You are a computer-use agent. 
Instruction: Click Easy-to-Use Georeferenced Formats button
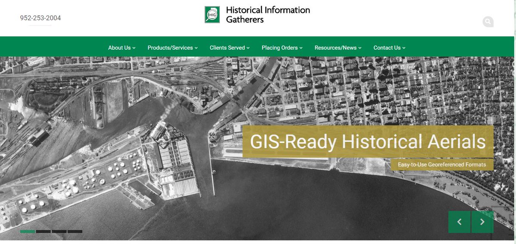click(442, 165)
